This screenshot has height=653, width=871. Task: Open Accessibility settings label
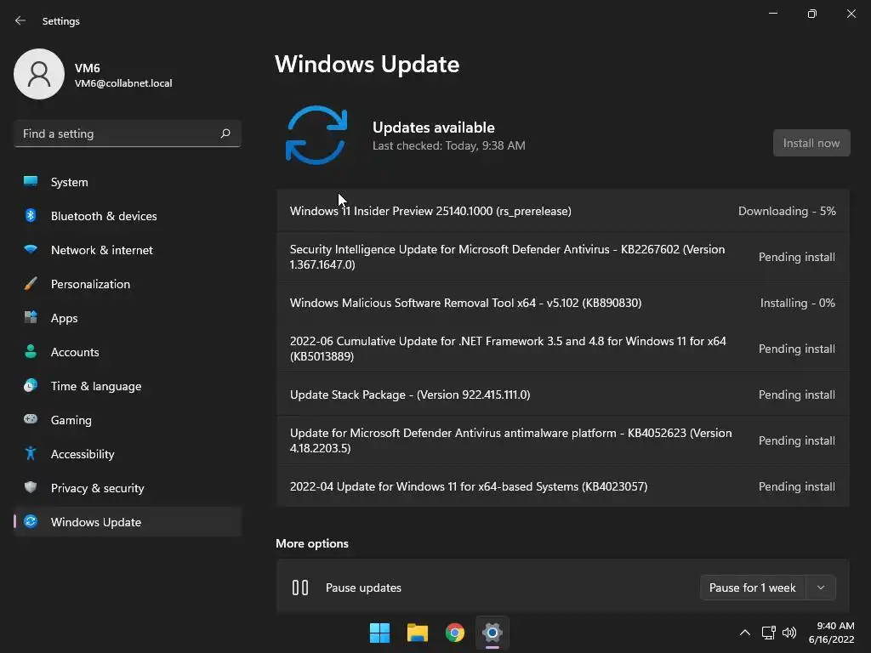(x=83, y=454)
